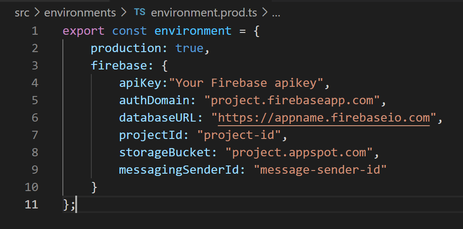463x229 pixels.
Task: Click the authDomain property
Action: click(x=154, y=100)
